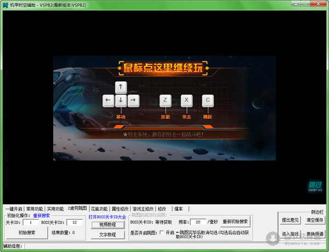This screenshot has height=252, width=329.
Task: Minimize the 机甲时空辅助 window
Action: (296, 4)
